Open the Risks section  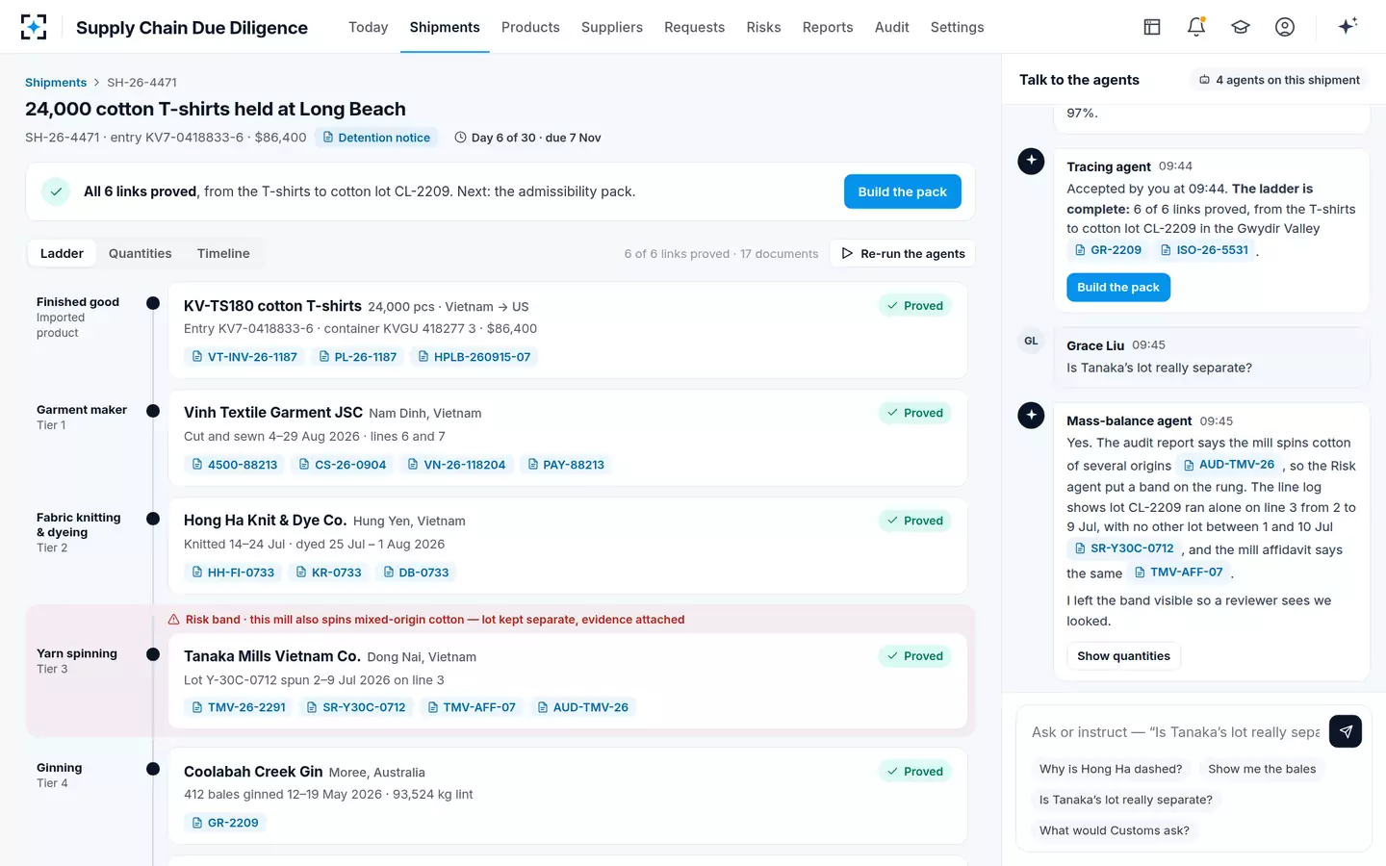[763, 27]
